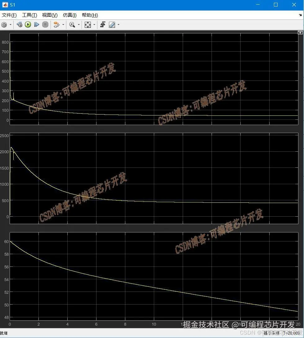Open the measurements dropdown arrow

click(118, 25)
